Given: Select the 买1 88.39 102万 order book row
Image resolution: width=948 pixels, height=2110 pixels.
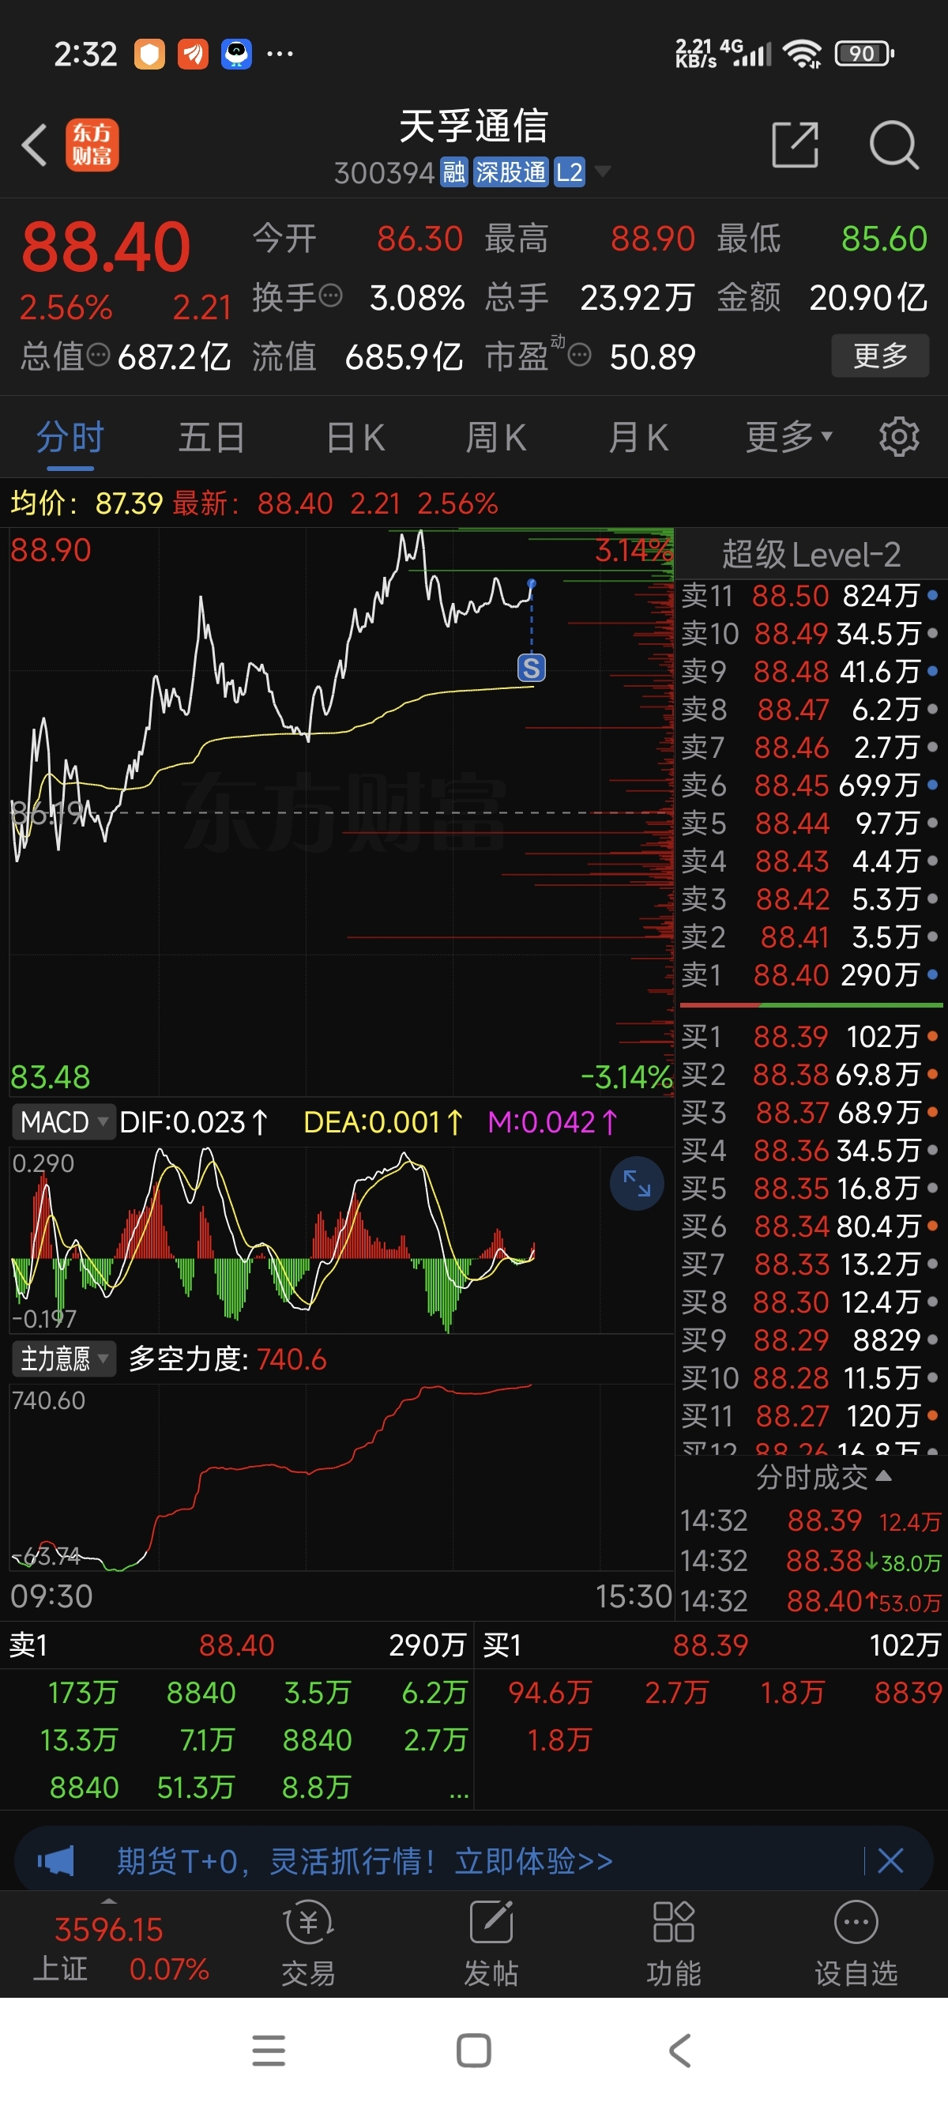Looking at the screenshot, I should pos(811,1037).
